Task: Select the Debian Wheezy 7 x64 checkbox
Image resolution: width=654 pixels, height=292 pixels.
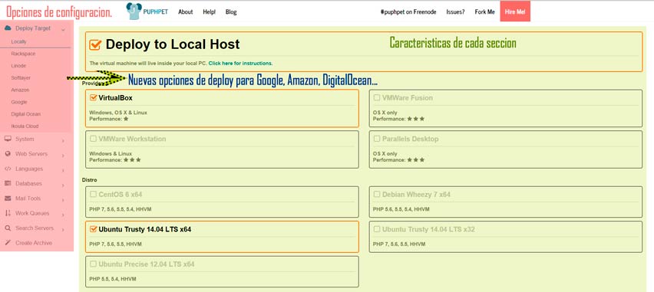Action: pos(377,194)
